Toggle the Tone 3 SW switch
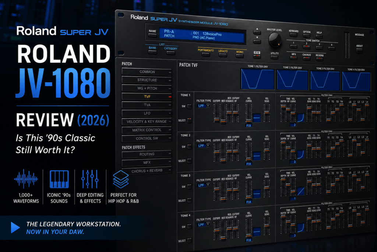 [x=190, y=186]
